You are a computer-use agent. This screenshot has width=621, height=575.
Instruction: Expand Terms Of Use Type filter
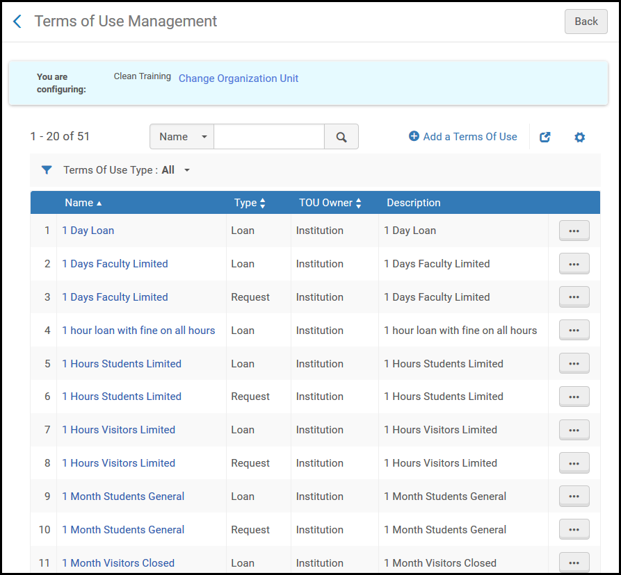(127, 170)
